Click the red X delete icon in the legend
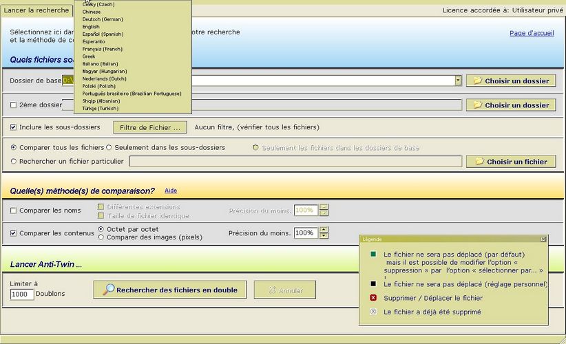 [x=373, y=298]
